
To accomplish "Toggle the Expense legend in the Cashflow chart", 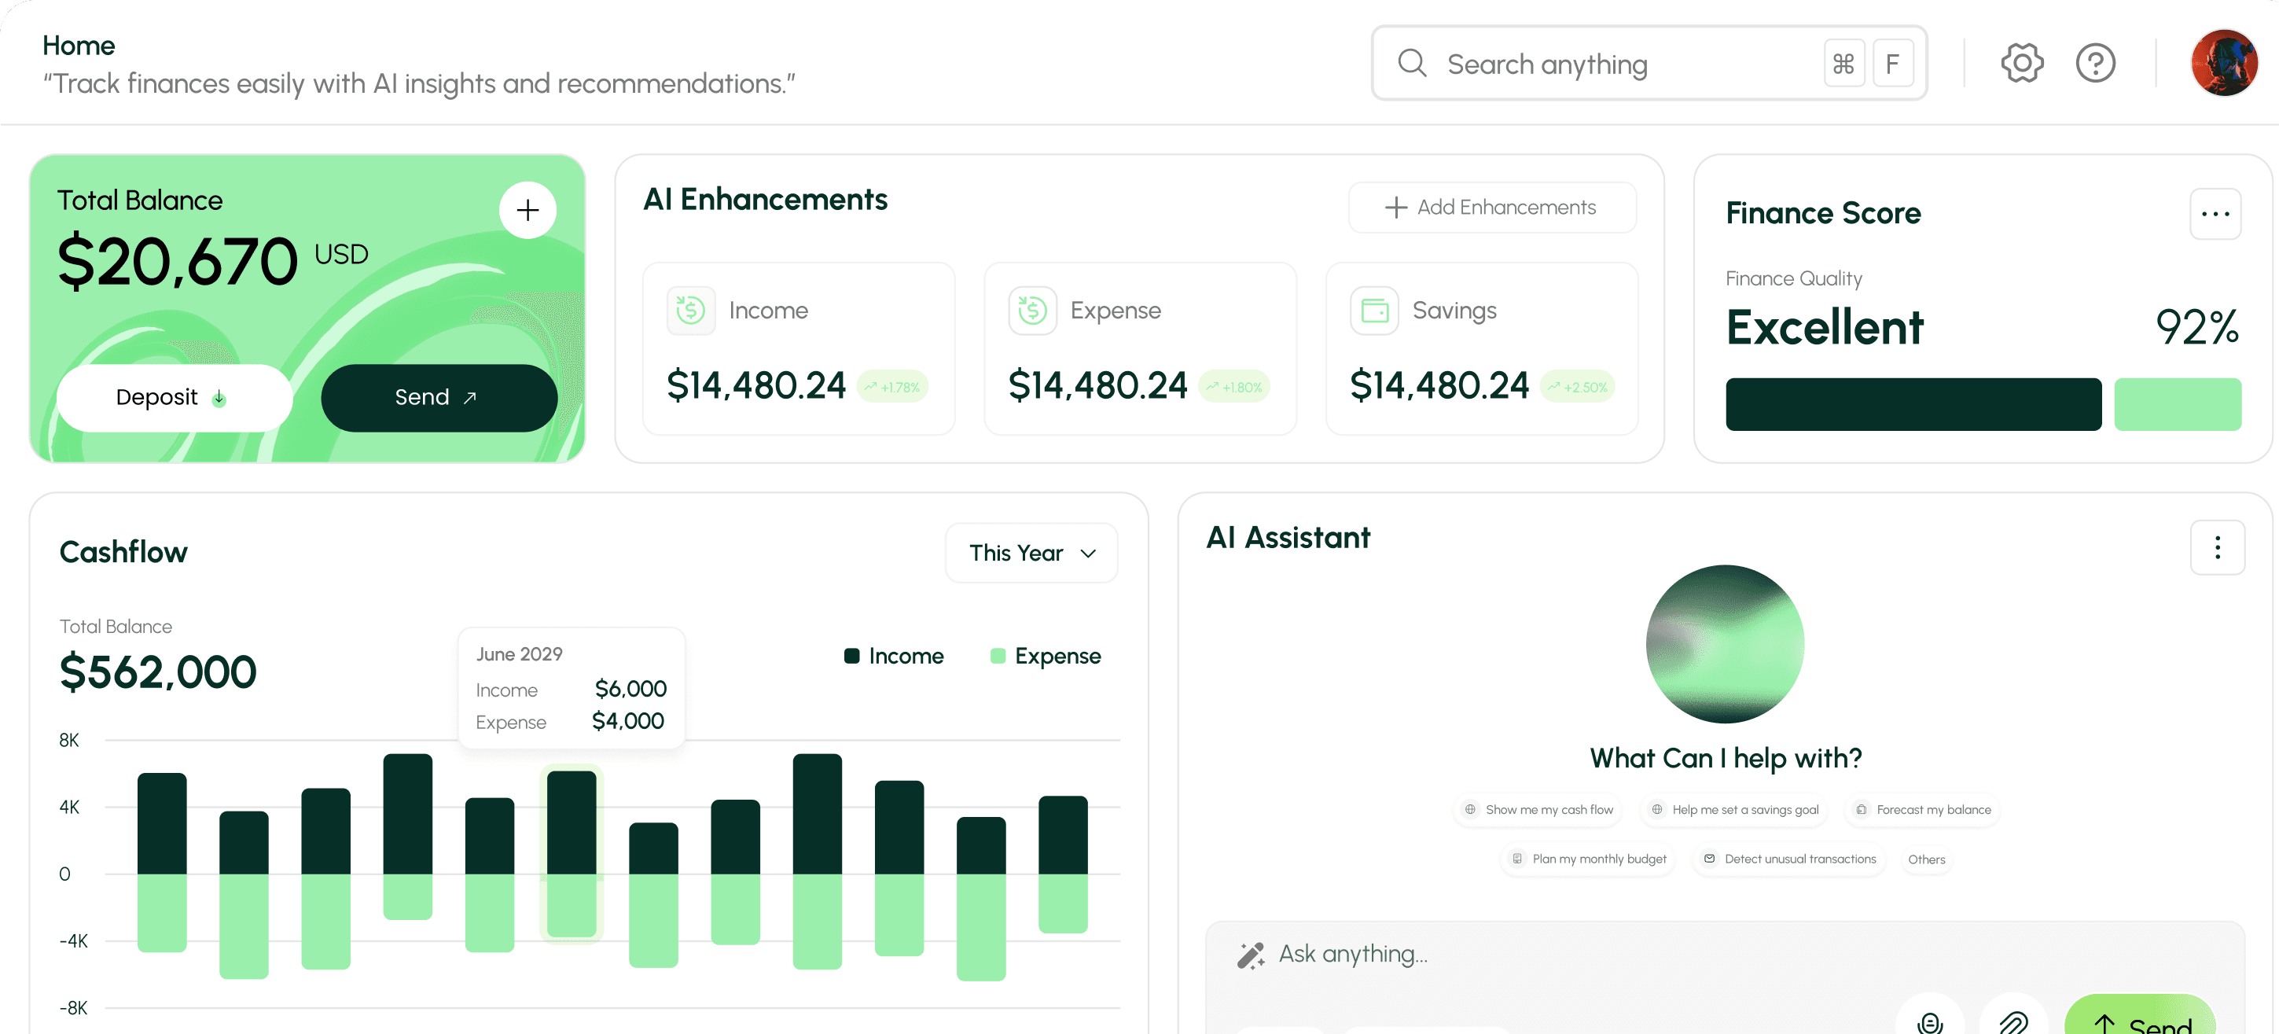I will point(1045,655).
